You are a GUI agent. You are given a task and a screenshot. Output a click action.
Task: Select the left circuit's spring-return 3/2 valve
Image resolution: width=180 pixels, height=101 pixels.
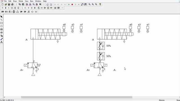click(32, 65)
